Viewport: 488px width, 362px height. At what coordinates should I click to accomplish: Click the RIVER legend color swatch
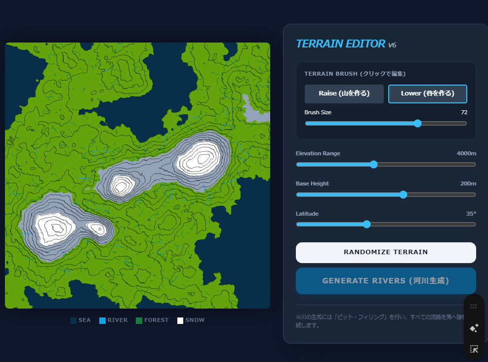pyautogui.click(x=102, y=320)
